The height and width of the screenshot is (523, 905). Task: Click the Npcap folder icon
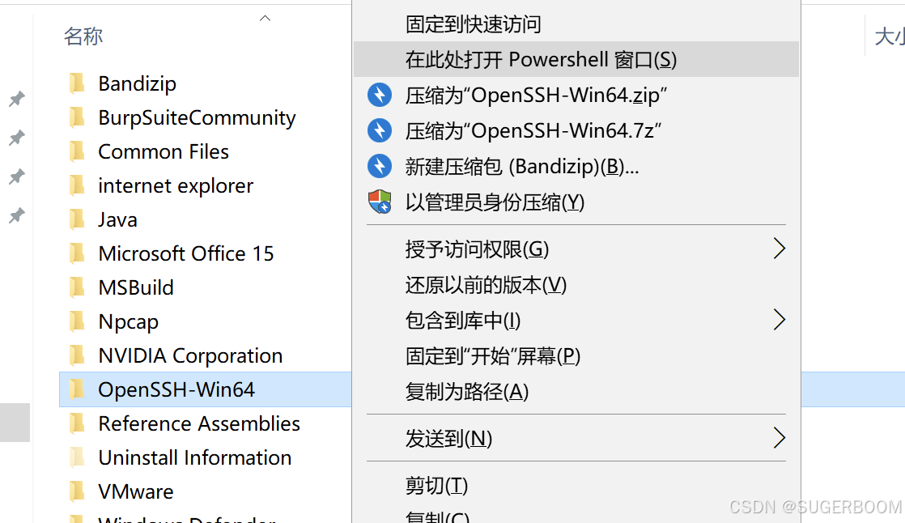pos(77,321)
